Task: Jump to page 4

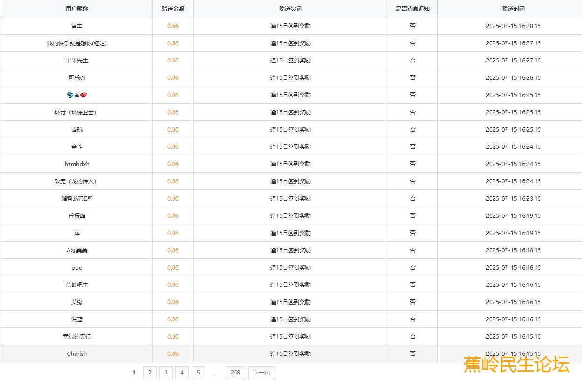Action: pos(182,373)
